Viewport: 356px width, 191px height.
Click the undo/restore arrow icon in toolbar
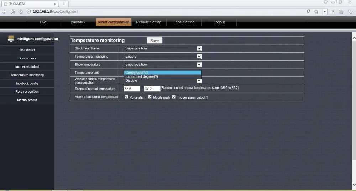point(20,12)
